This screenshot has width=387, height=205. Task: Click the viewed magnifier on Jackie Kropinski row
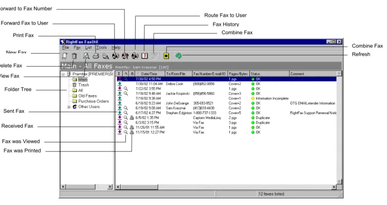[x=126, y=94]
